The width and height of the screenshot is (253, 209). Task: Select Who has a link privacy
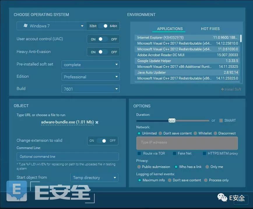click(176, 167)
